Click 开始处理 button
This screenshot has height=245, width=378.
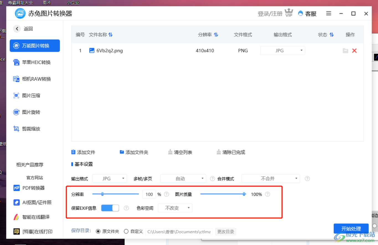pos(351,229)
